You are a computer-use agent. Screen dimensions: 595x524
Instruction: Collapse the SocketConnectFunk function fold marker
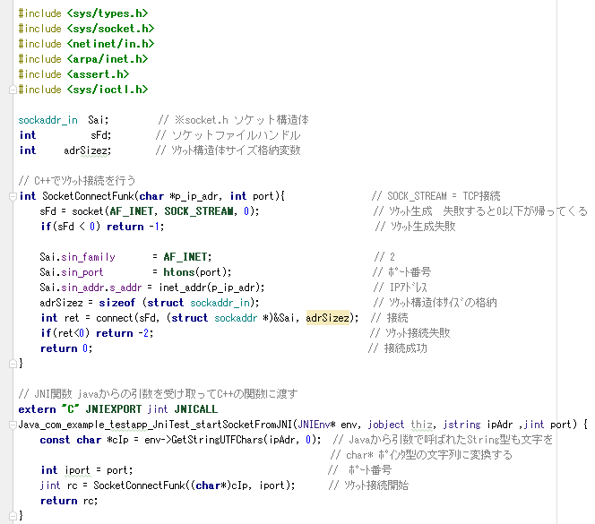11,196
